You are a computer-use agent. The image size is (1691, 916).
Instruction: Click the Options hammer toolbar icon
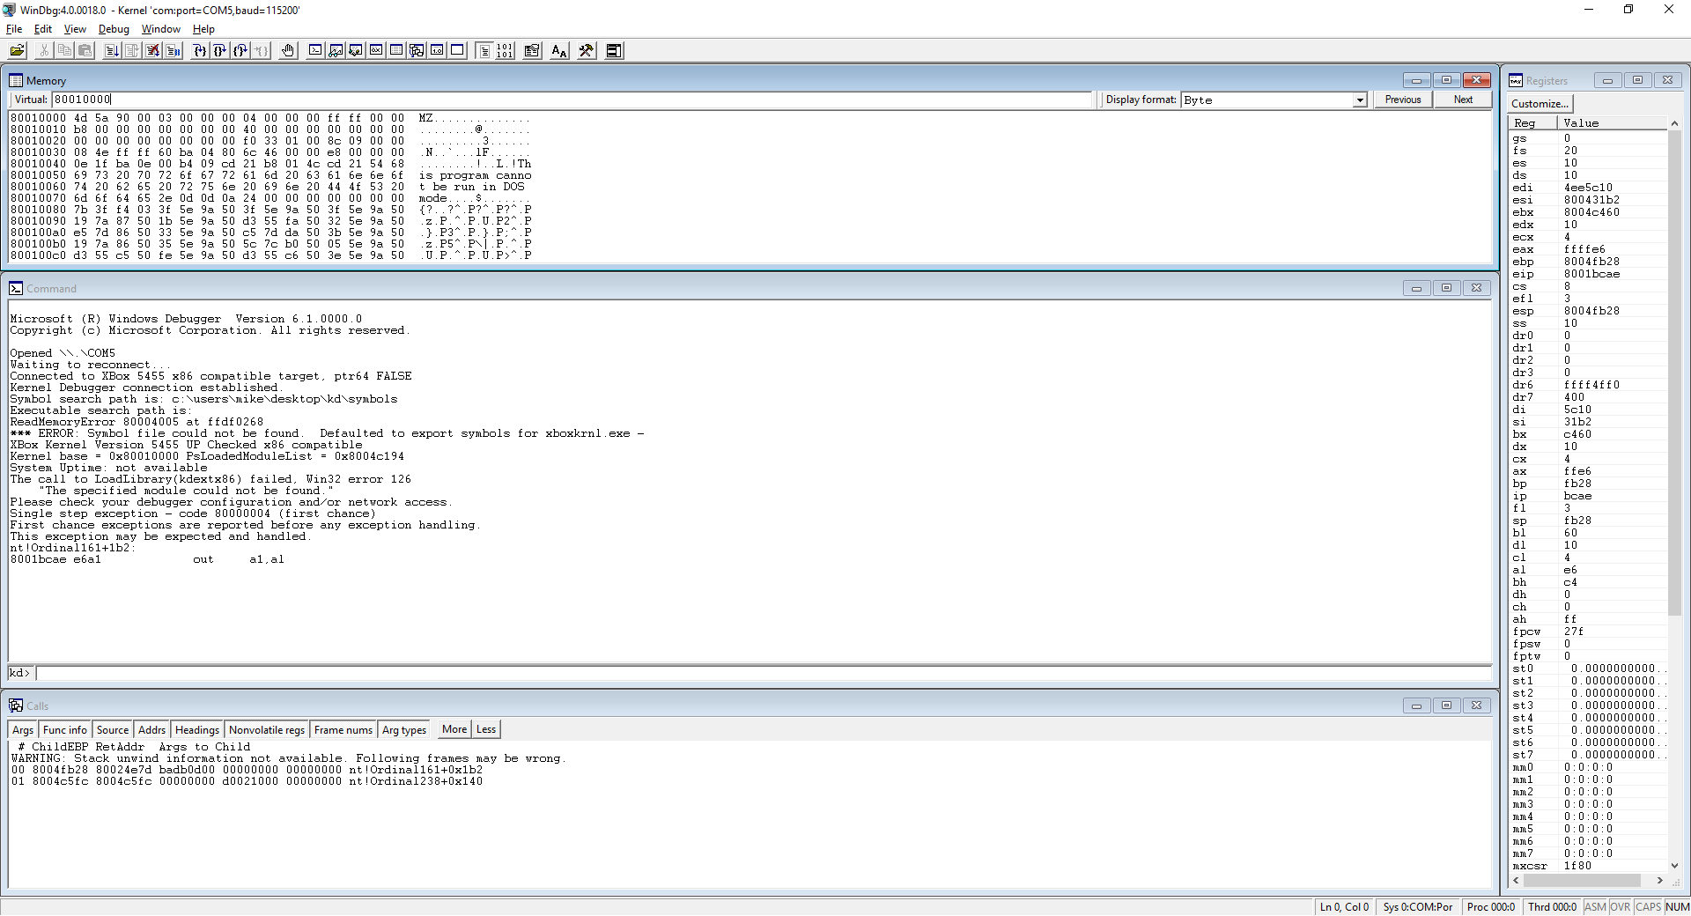pos(586,50)
